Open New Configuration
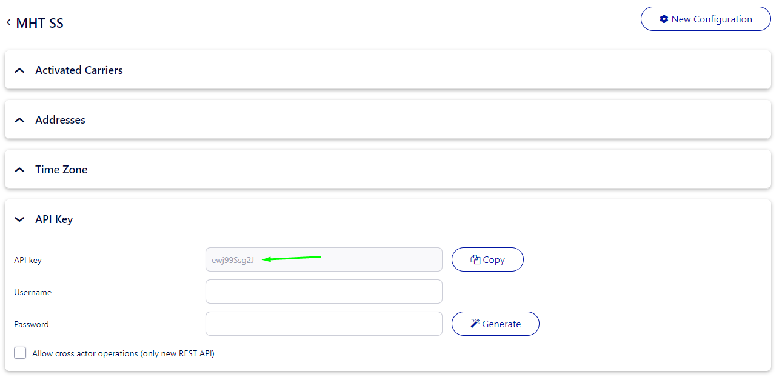The height and width of the screenshot is (377, 782). point(706,19)
